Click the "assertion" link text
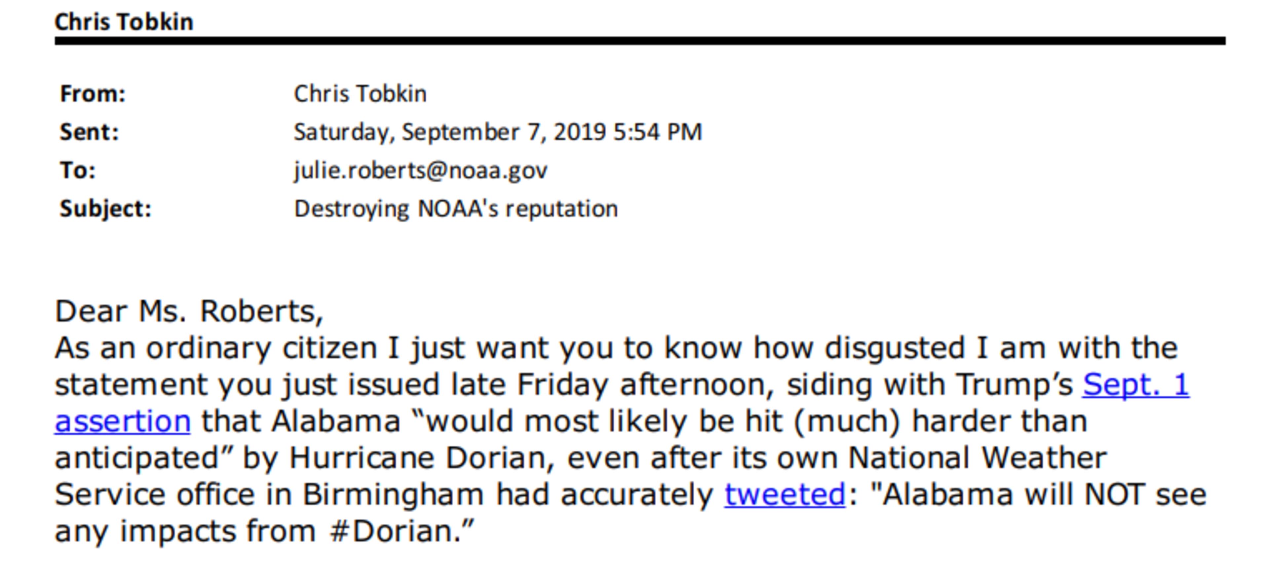This screenshot has width=1269, height=568. click(x=122, y=421)
